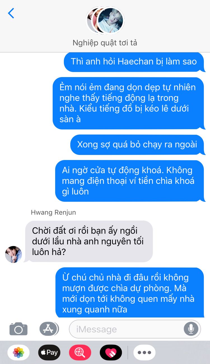The height and width of the screenshot is (364, 210).
Task: Tap gray bubble starting 'Chời đất ơi'
Action: point(88,241)
